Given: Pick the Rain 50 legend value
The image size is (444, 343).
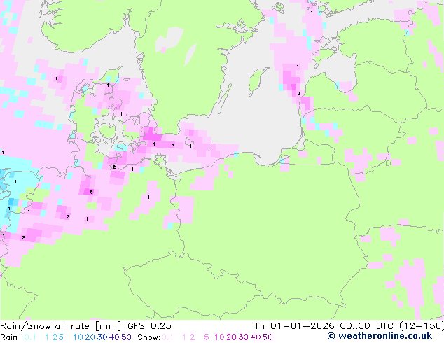Looking at the screenshot, I should [126, 337].
